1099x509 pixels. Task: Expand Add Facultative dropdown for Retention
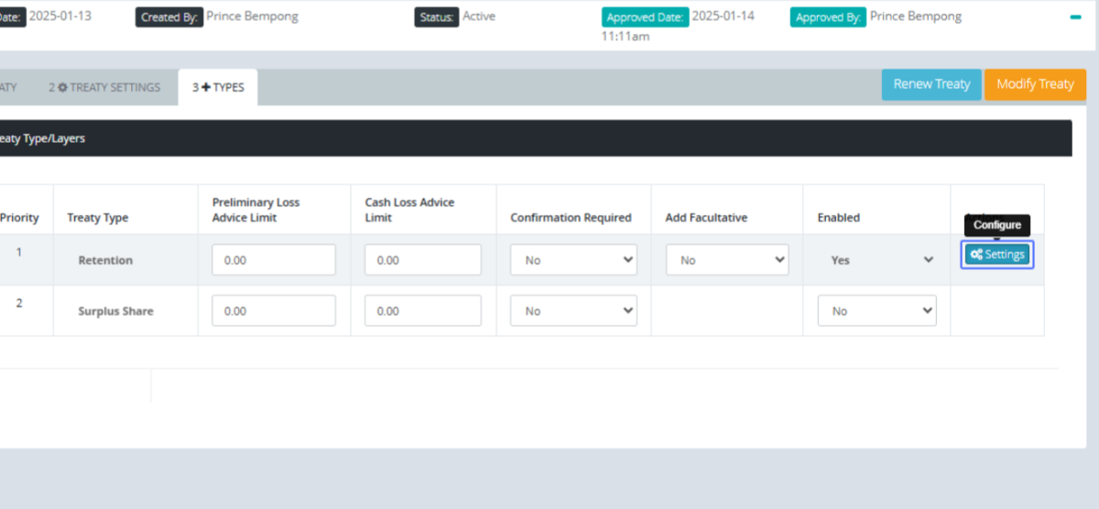coord(727,260)
